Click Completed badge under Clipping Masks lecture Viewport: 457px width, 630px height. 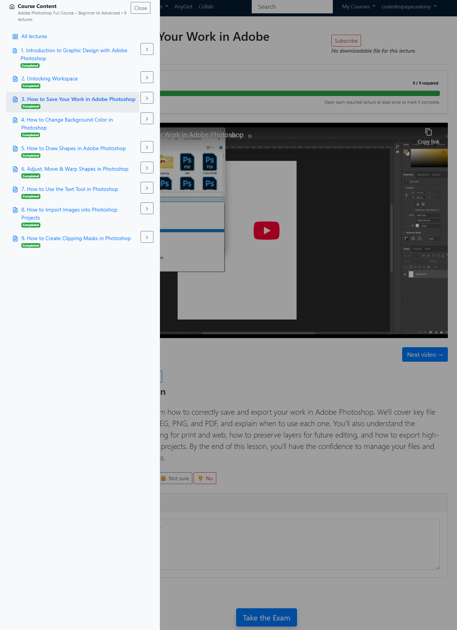pos(31,246)
